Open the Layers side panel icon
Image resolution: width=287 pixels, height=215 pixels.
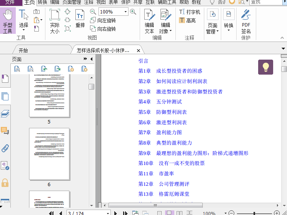pyautogui.click(x=5, y=113)
